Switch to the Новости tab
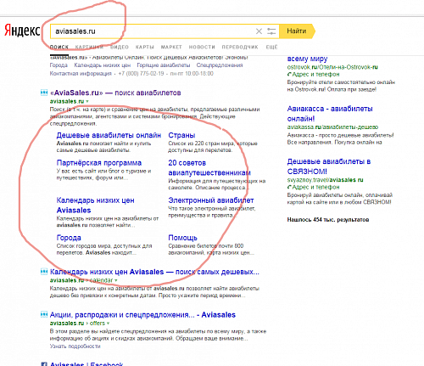Viewport: 424px width, 366px height. (x=202, y=47)
